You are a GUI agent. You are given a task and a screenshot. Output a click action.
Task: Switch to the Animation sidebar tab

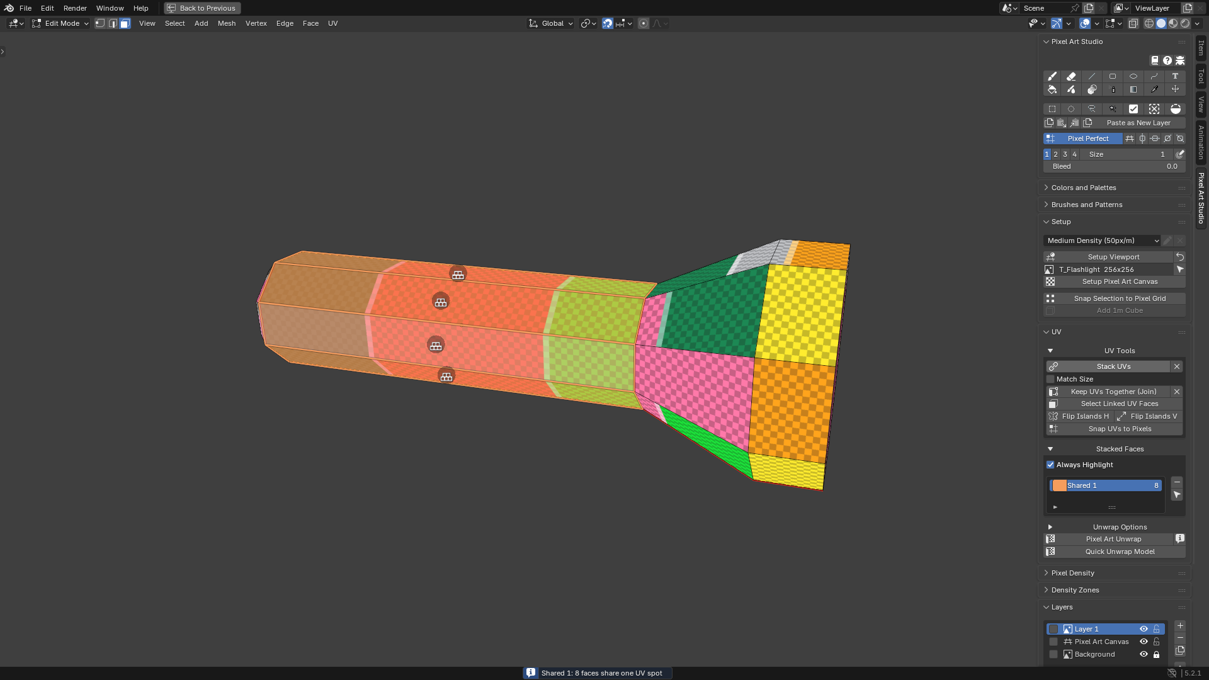1201,142
